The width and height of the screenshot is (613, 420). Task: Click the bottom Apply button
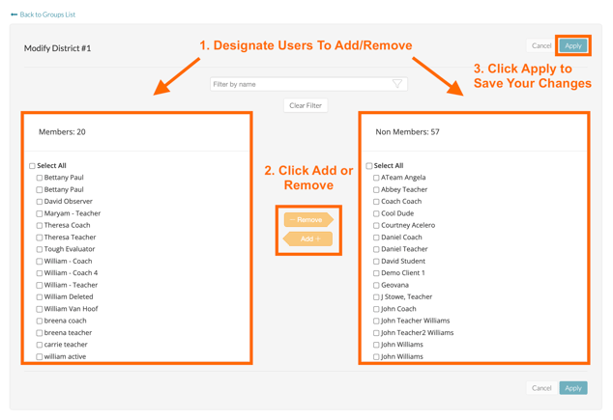tap(573, 388)
